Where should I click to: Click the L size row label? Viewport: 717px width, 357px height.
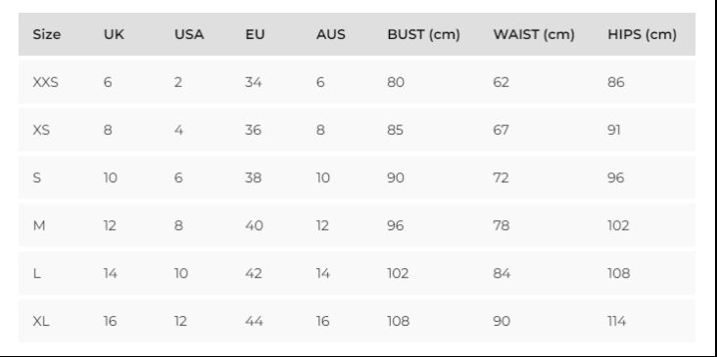36,274
